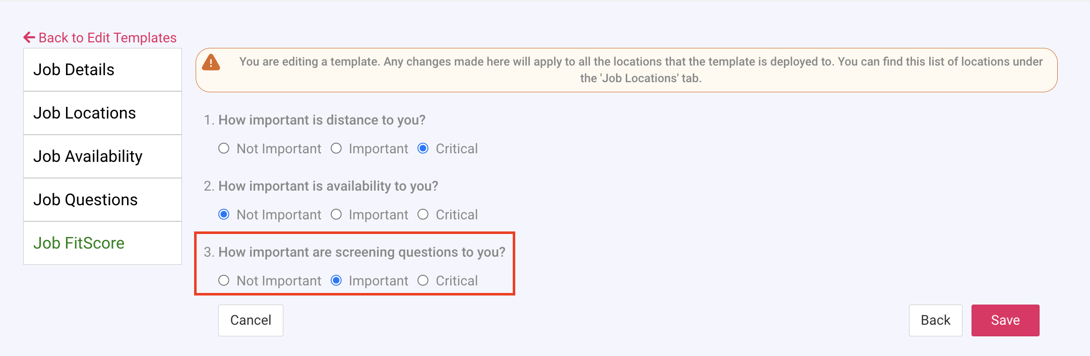Viewport: 1090px width, 356px height.
Task: Mark availability as Important
Action: pos(336,214)
